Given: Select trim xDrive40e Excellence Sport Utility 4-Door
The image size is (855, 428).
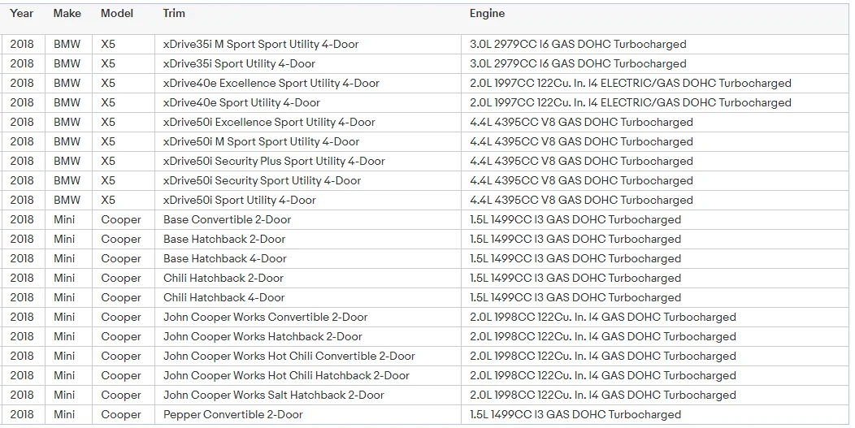Looking at the screenshot, I should 271,84.
